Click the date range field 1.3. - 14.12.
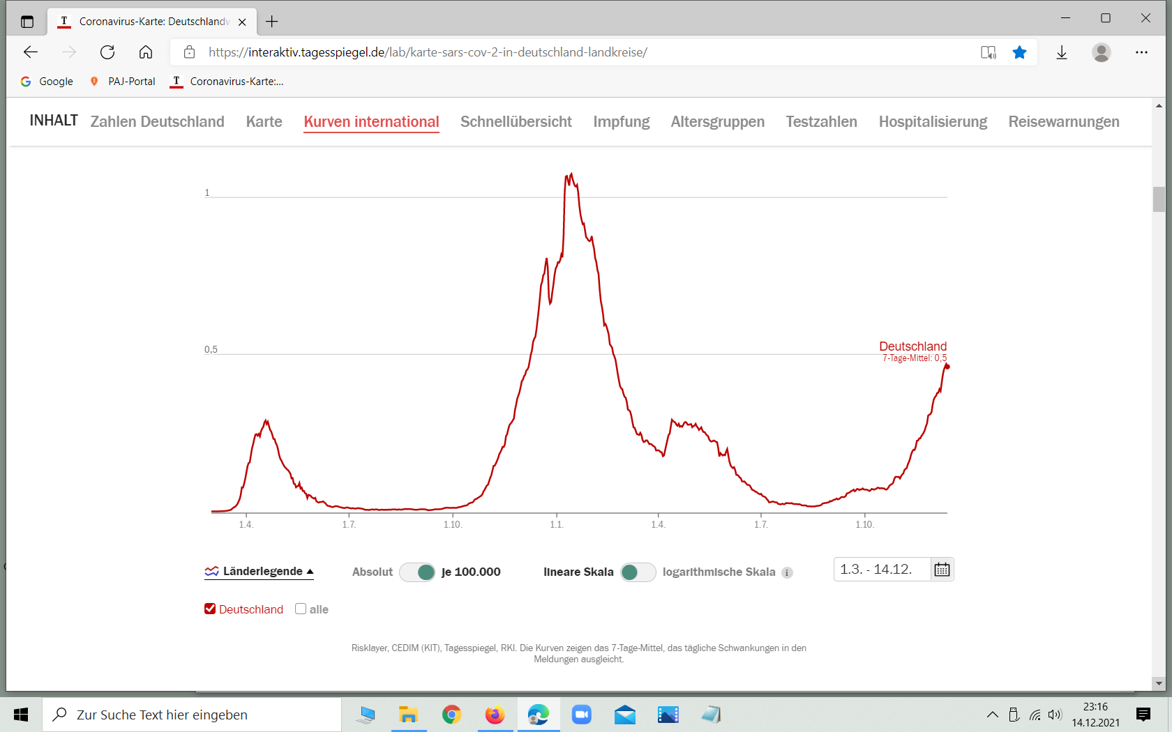Viewport: 1172px width, 732px height. (x=882, y=570)
